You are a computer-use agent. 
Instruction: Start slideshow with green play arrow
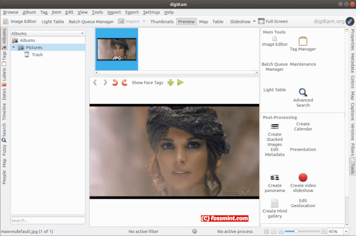tap(181, 82)
